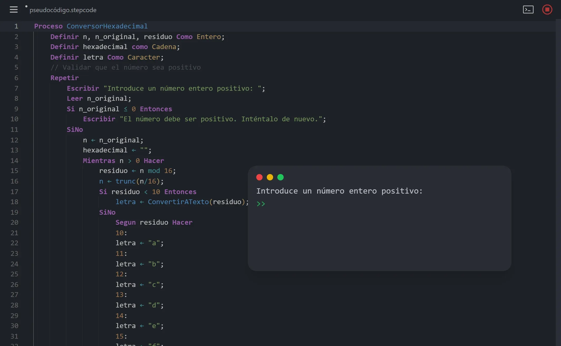Open the hamburger menu
Image resolution: width=561 pixels, height=346 pixels.
coord(13,10)
